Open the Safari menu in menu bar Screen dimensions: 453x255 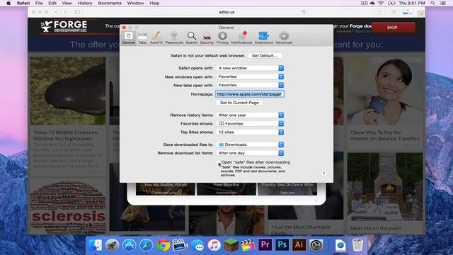23,3
